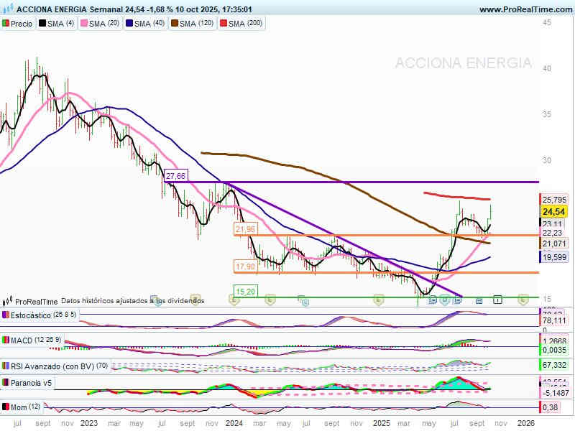Click the Precio legend icon
The width and height of the screenshot is (575, 431).
click(6, 24)
